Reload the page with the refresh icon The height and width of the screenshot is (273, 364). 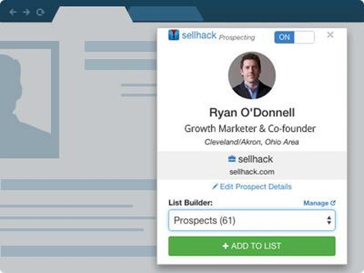pyautogui.click(x=40, y=12)
